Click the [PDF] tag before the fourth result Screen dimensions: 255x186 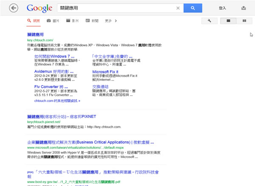click(x=30, y=172)
